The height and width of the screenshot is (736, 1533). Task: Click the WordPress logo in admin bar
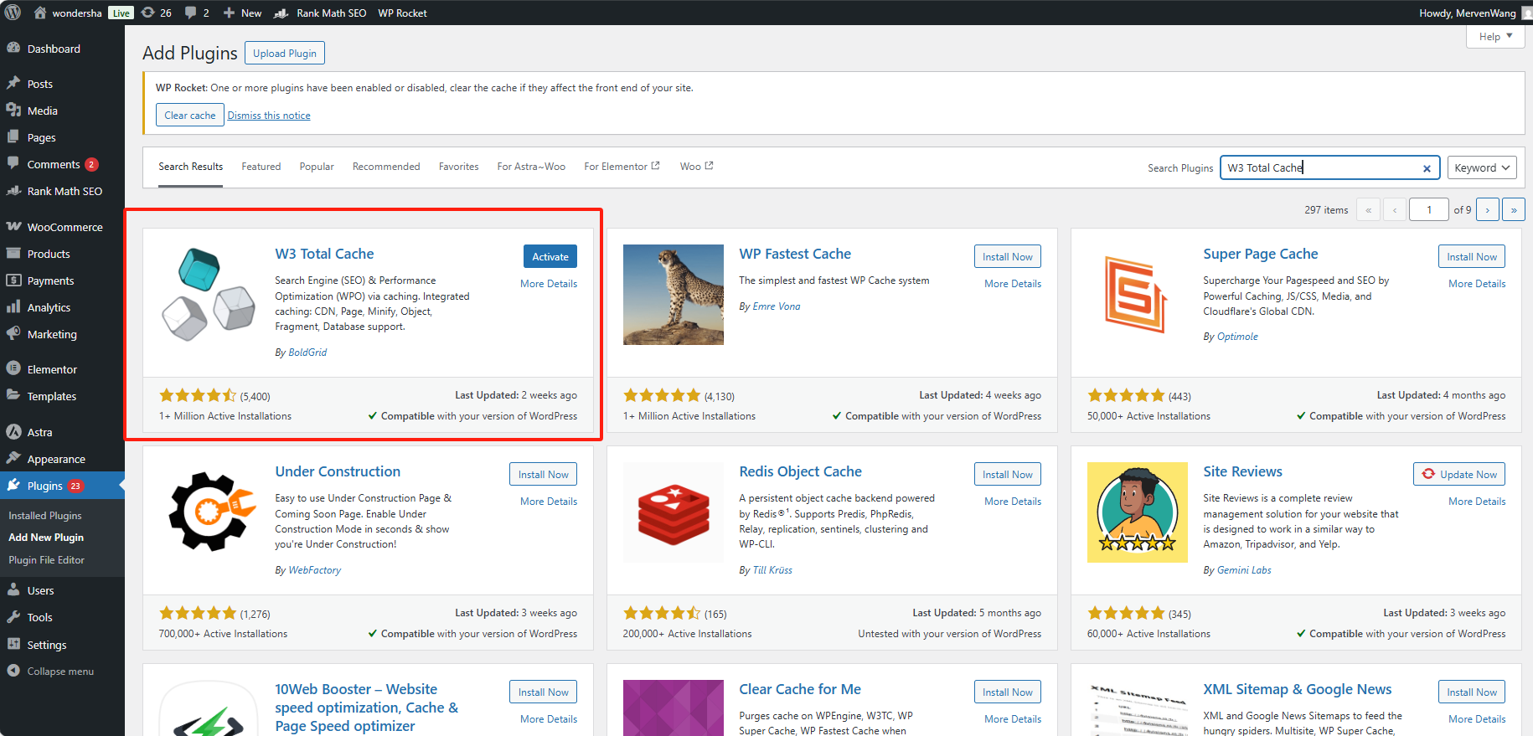coord(13,13)
